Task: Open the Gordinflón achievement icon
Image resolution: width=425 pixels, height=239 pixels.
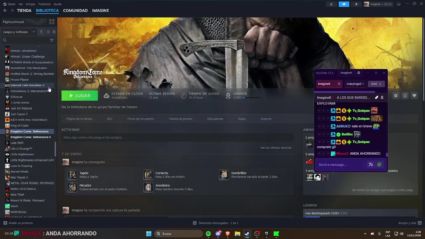Action: 224,175
